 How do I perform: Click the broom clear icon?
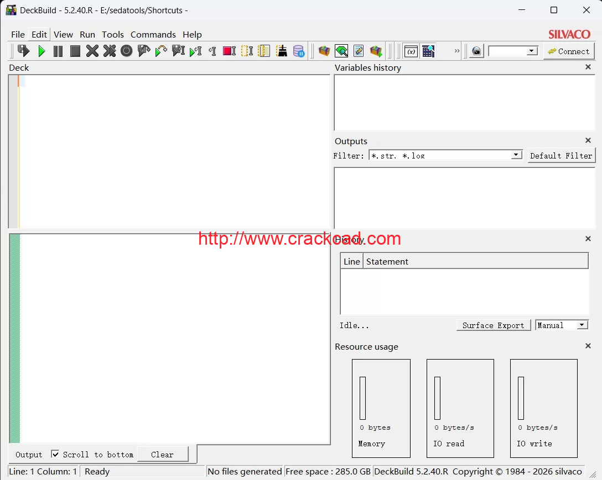[x=282, y=51]
